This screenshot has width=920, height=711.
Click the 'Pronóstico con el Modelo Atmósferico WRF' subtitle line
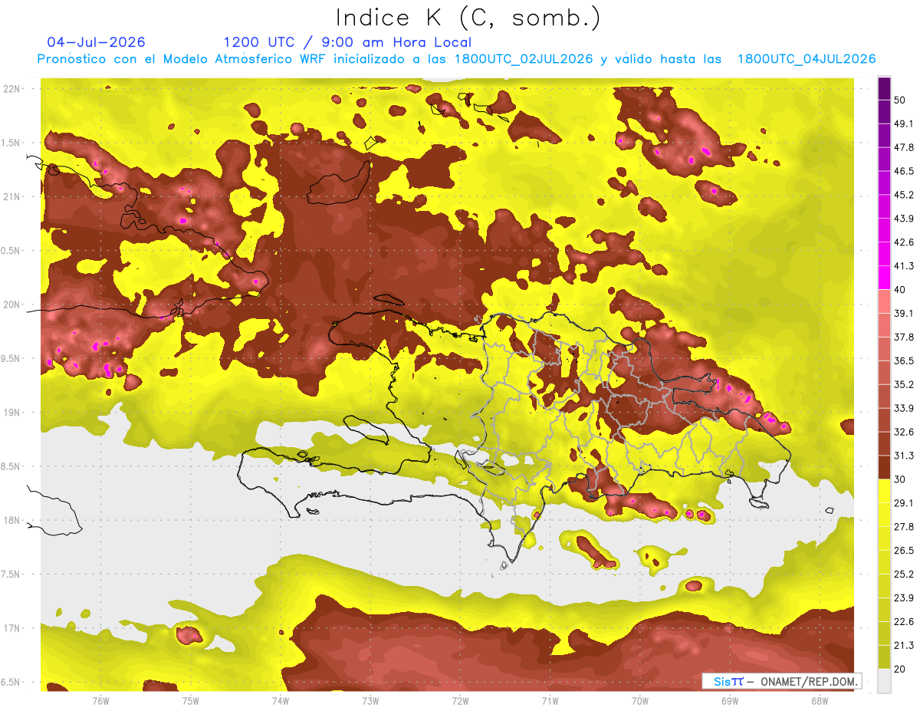[456, 59]
